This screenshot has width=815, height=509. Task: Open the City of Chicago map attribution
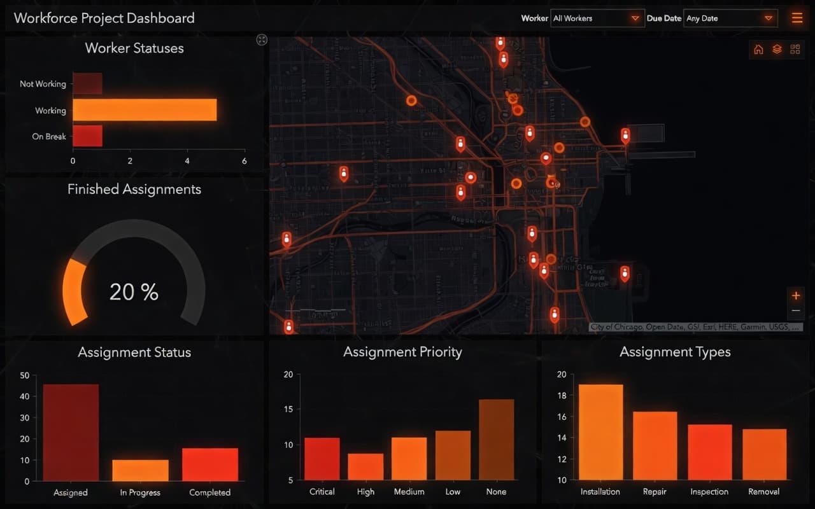coord(695,327)
